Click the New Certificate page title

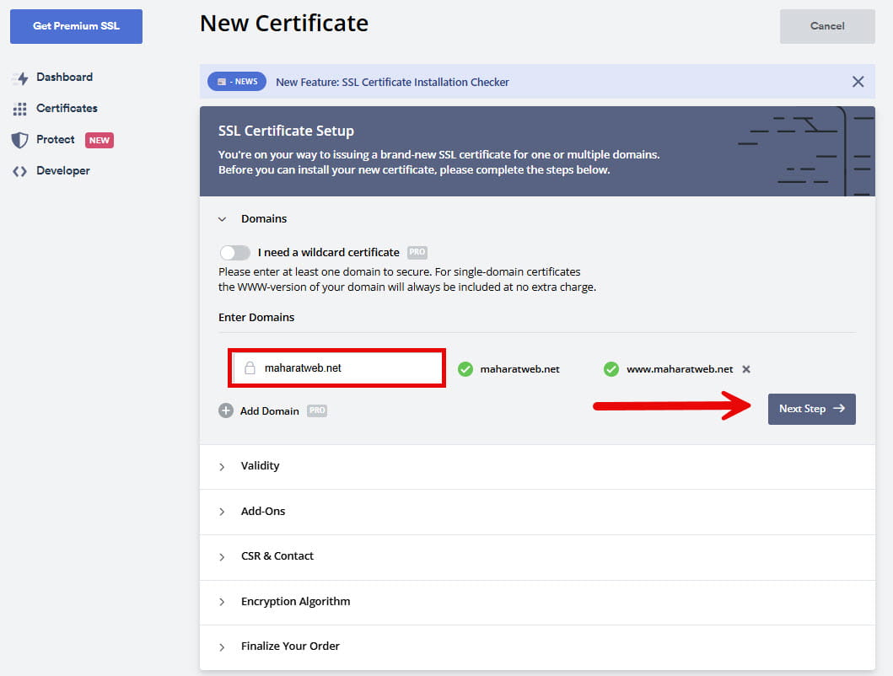click(x=283, y=24)
